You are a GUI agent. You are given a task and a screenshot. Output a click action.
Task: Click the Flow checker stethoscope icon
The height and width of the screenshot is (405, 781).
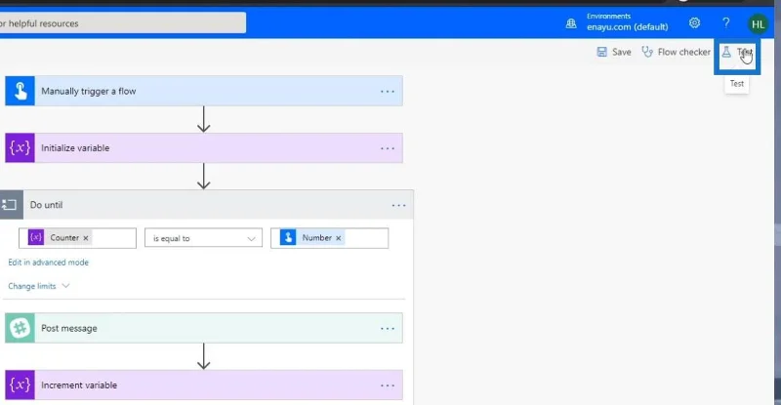coord(647,52)
